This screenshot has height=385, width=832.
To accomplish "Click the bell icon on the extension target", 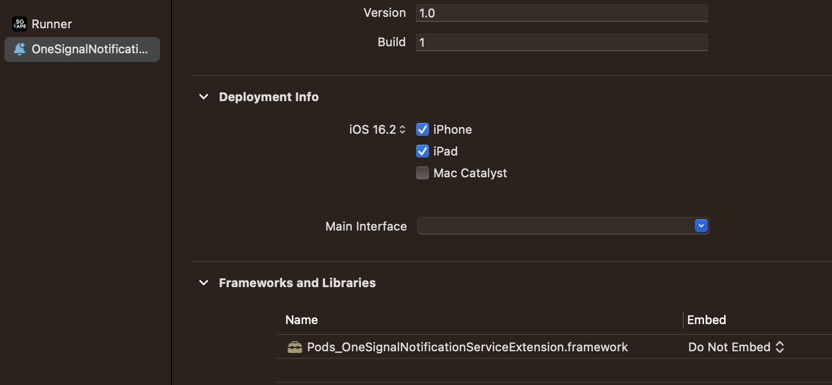I will point(20,49).
